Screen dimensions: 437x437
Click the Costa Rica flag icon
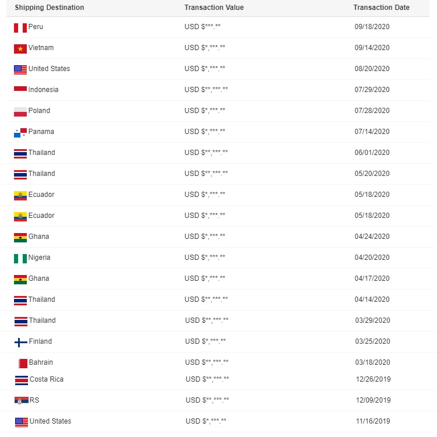pos(22,380)
